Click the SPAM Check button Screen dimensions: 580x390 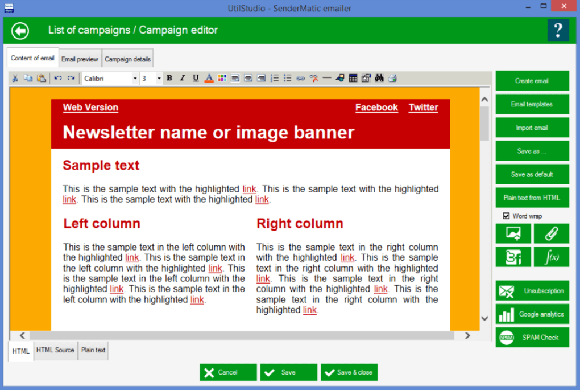click(532, 338)
